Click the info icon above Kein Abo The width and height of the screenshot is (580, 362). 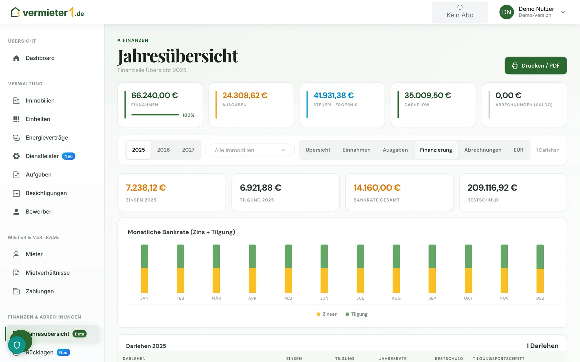pos(460,7)
